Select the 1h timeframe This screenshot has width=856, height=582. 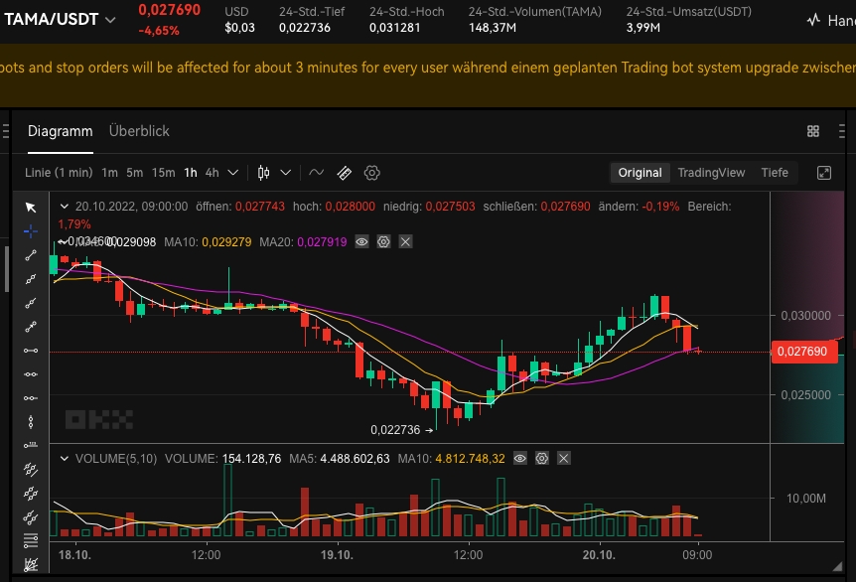click(191, 173)
